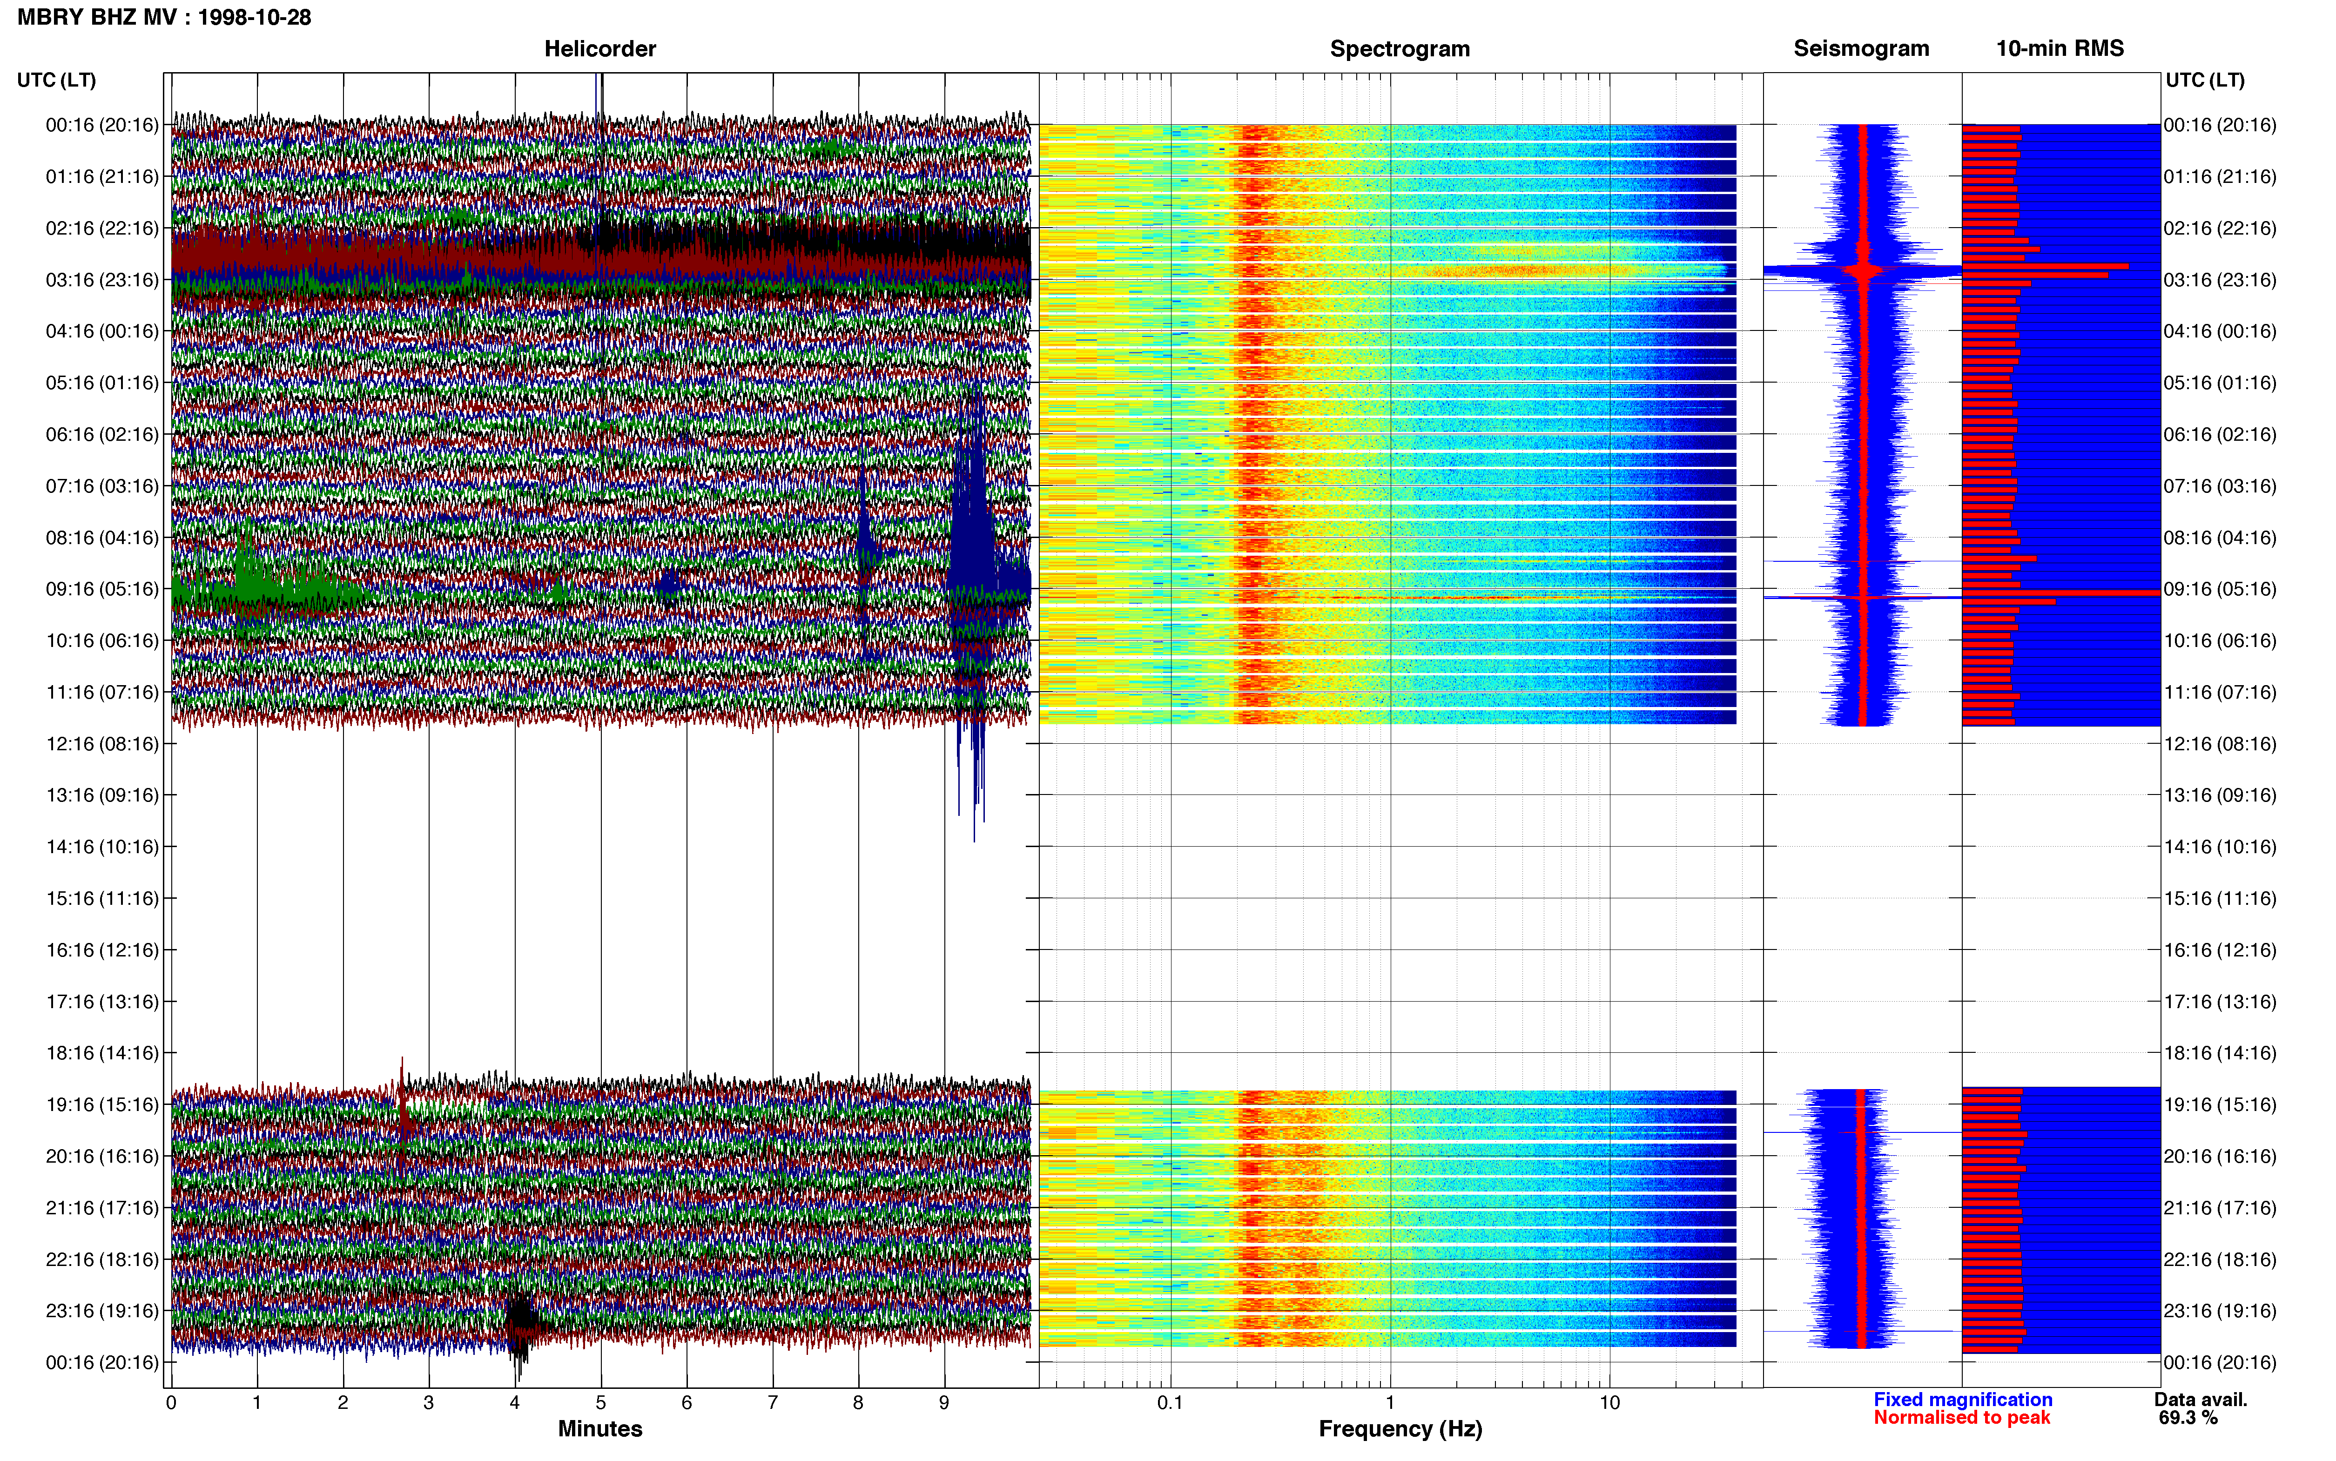Viewport: 2336px width, 1461px height.
Task: Click the '10' tick on the frequency axis
Action: 1609,1403
